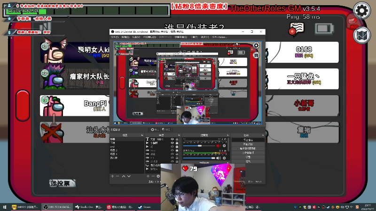Screen dimensions: 376x211
Task: Move scene up with the arrow icon
Action: coord(124,176)
